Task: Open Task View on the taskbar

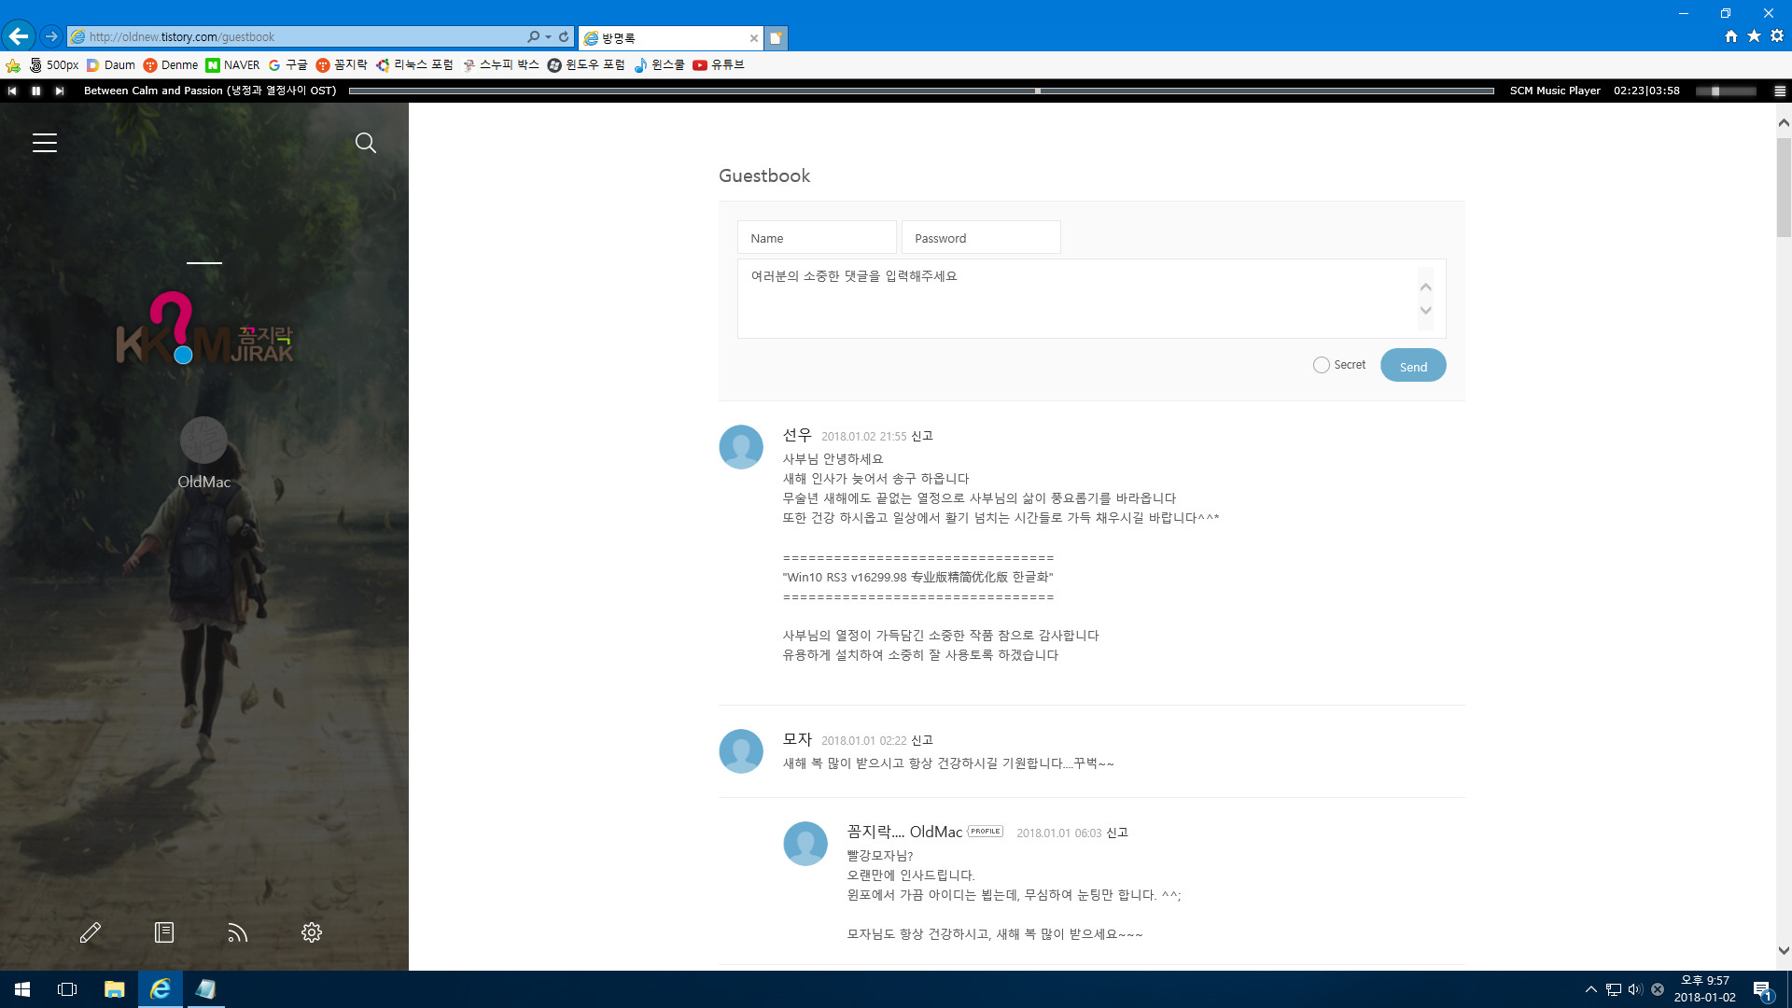Action: (67, 989)
